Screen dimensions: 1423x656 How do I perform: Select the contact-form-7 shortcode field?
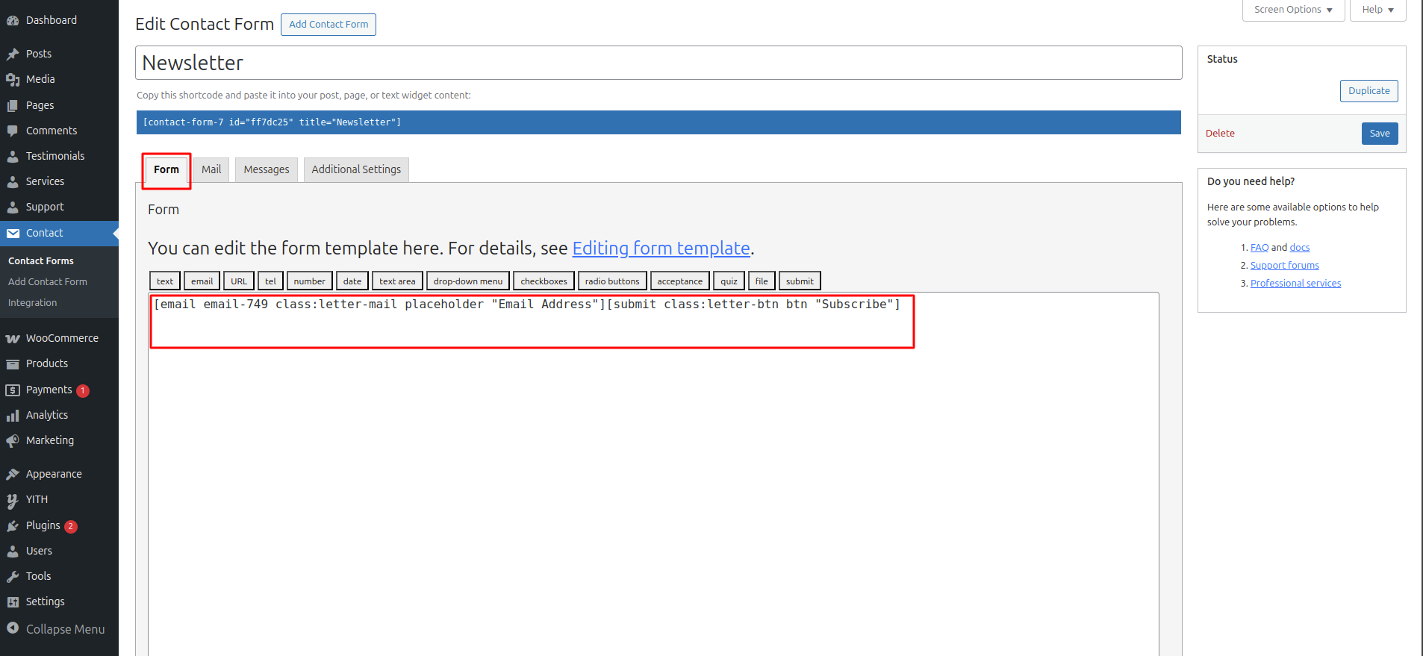click(x=658, y=122)
